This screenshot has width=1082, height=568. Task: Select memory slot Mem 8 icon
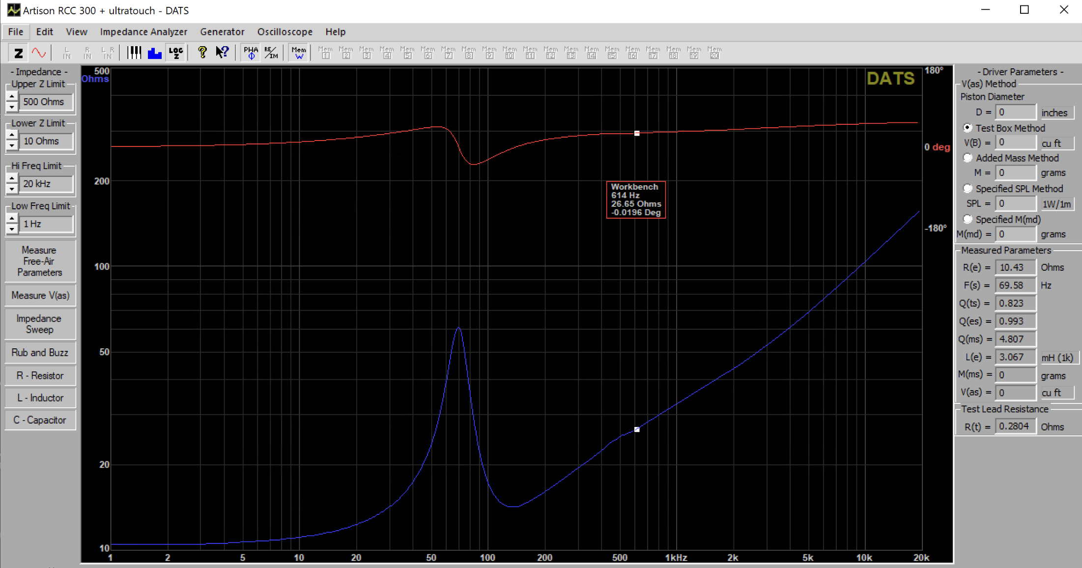pyautogui.click(x=469, y=53)
